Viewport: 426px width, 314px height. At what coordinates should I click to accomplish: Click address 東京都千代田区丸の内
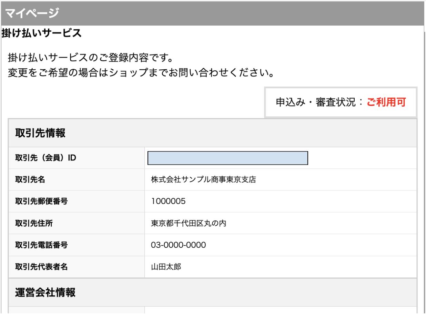click(x=189, y=223)
